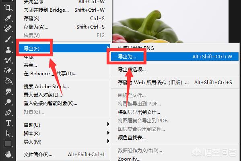This screenshot has height=161, width=241.
Task: Select the Crop tool
Action: coord(8,7)
